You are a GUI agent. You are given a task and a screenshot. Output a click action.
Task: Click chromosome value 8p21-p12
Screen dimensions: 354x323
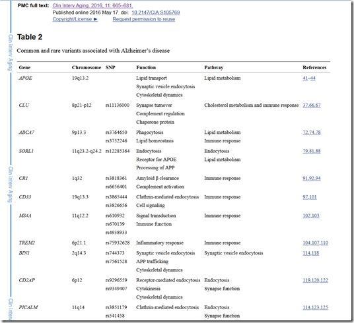81,105
